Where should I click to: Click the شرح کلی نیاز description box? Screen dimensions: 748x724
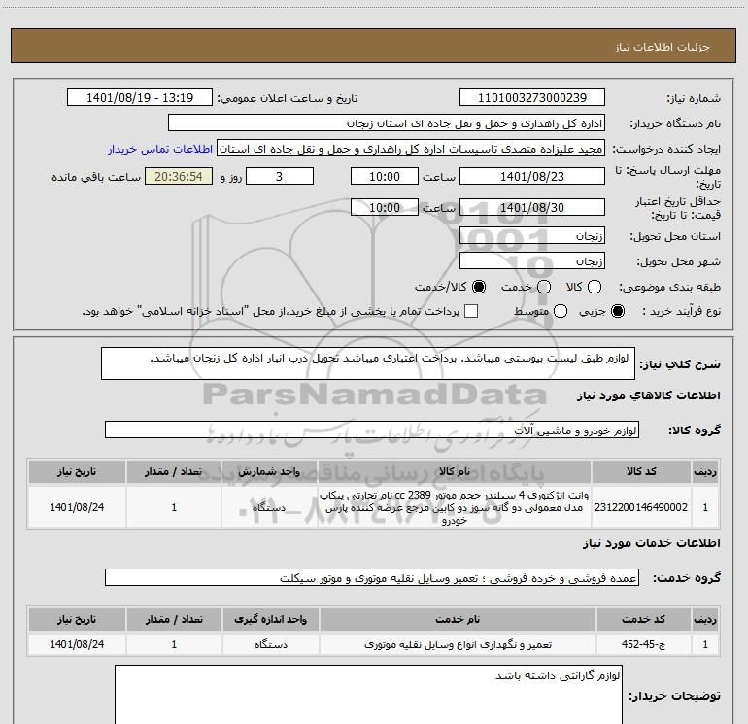[368, 363]
